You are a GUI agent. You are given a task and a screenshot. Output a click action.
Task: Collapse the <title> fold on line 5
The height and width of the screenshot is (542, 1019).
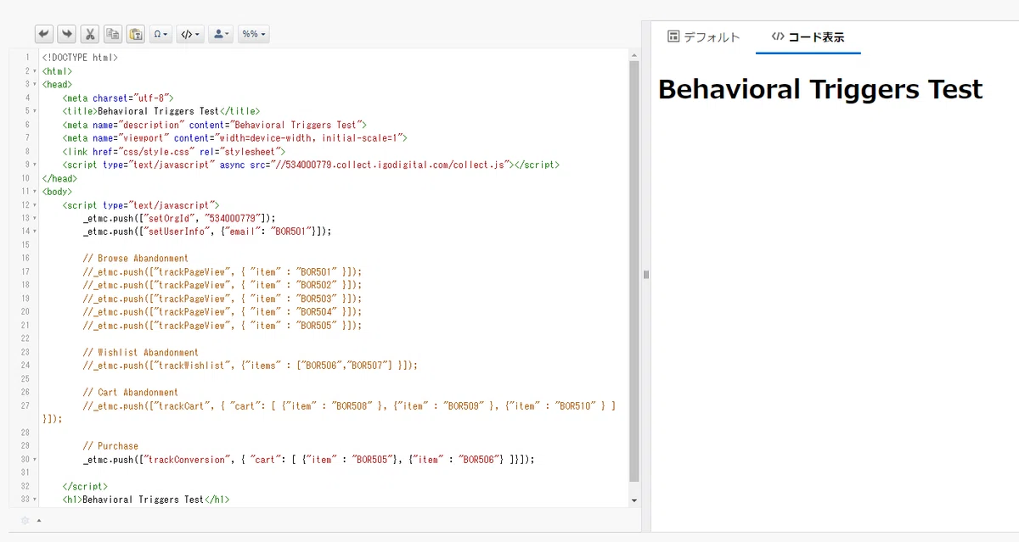point(34,111)
